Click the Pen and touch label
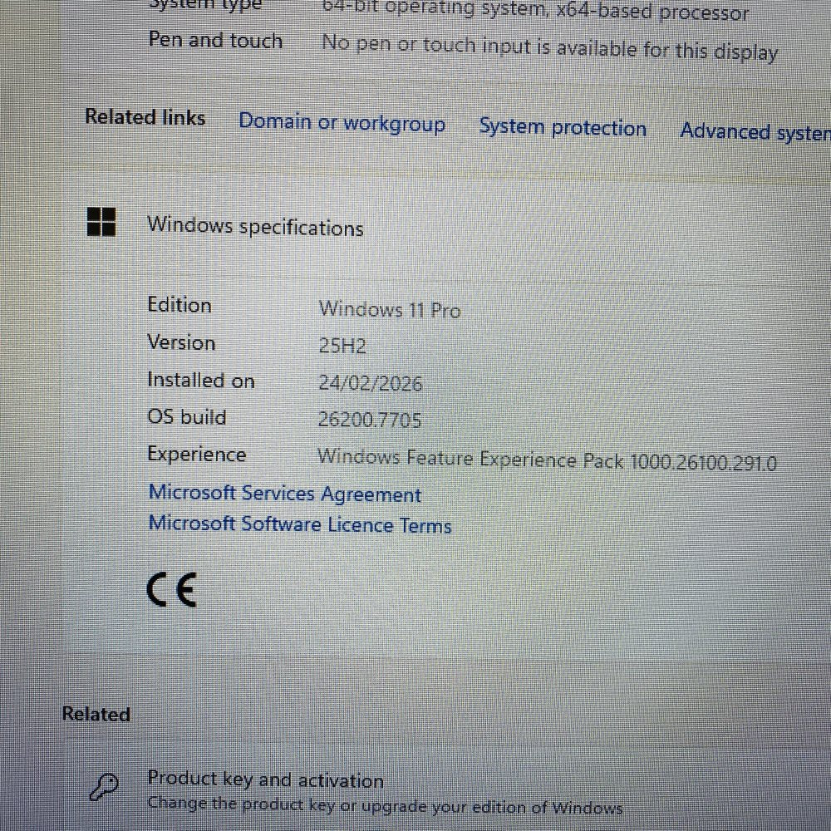The height and width of the screenshot is (831, 831). (x=215, y=40)
